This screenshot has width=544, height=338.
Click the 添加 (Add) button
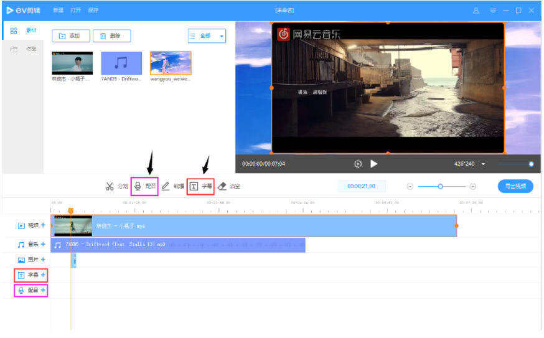[71, 35]
